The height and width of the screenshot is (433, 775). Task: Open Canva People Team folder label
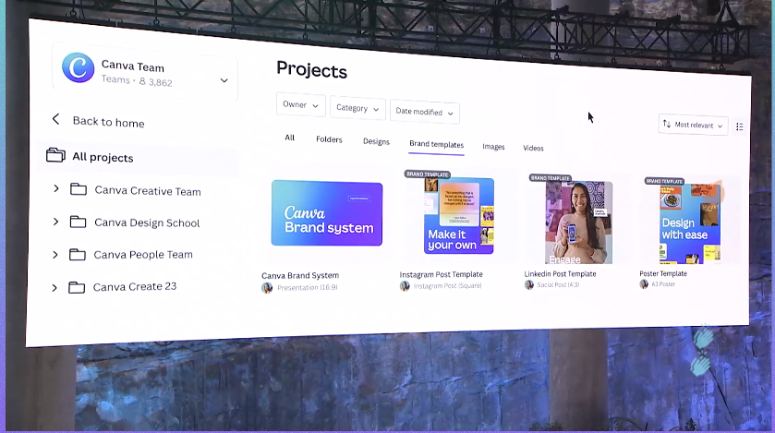click(143, 255)
